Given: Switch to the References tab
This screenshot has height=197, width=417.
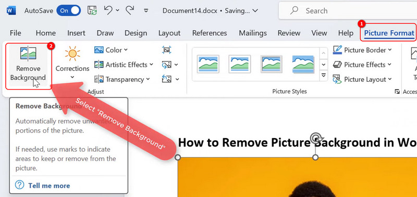Looking at the screenshot, I should [210, 33].
